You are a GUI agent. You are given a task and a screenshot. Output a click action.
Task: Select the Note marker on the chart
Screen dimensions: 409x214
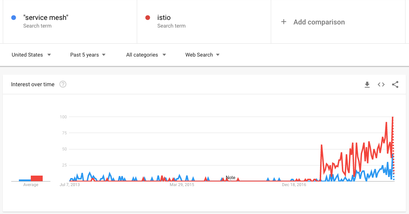pyautogui.click(x=230, y=178)
